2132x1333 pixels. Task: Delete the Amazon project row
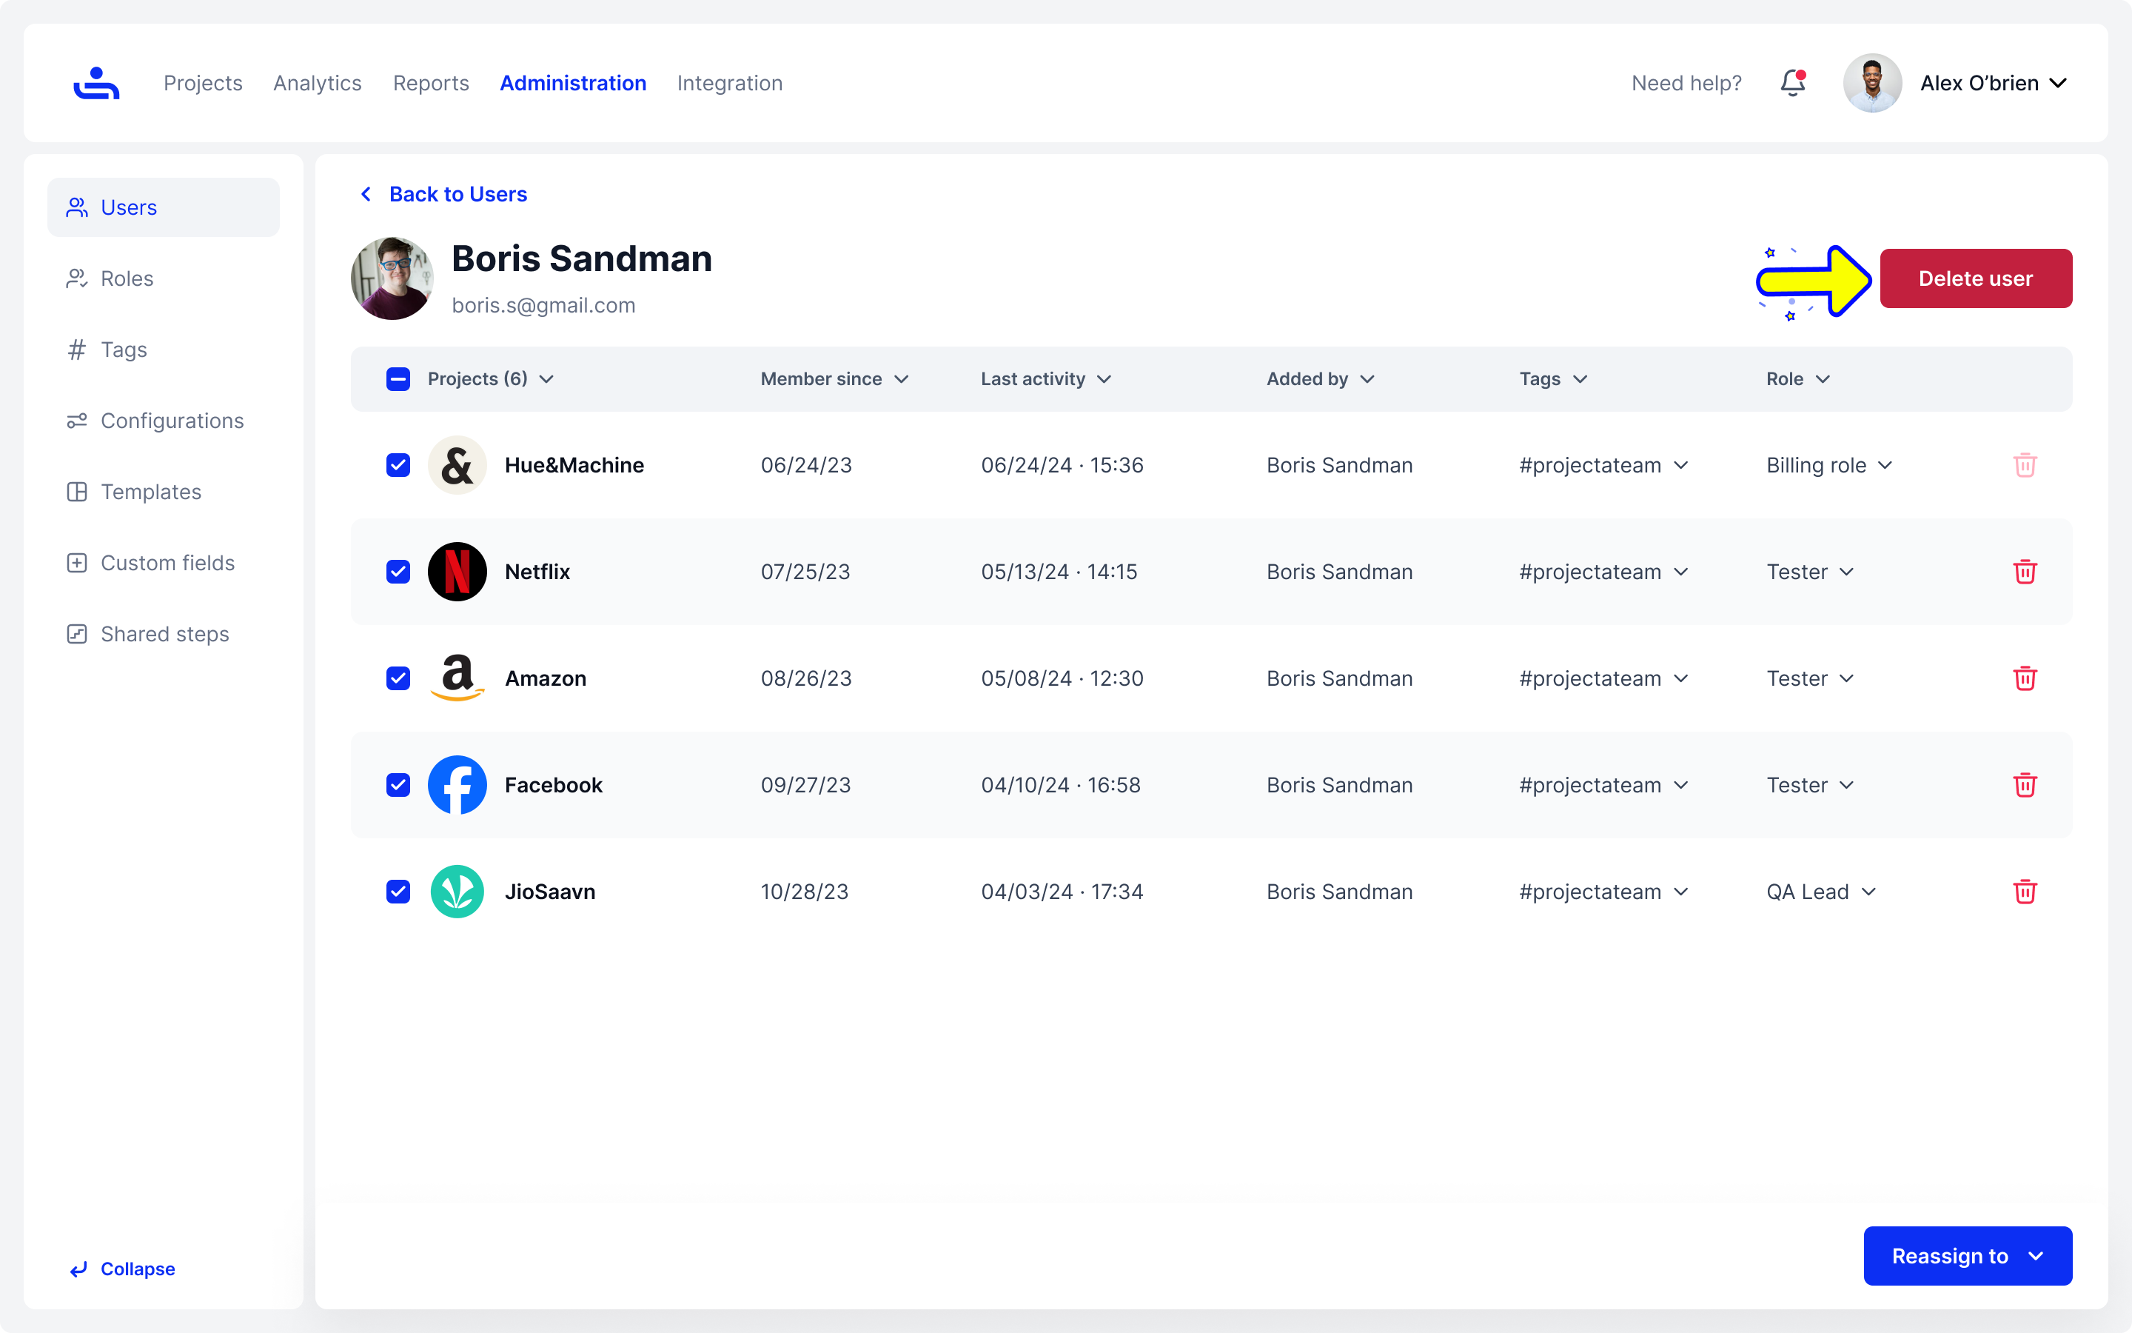tap(2025, 678)
